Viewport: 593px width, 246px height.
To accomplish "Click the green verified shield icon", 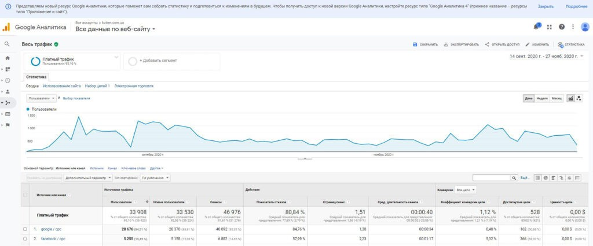I will [x=56, y=44].
